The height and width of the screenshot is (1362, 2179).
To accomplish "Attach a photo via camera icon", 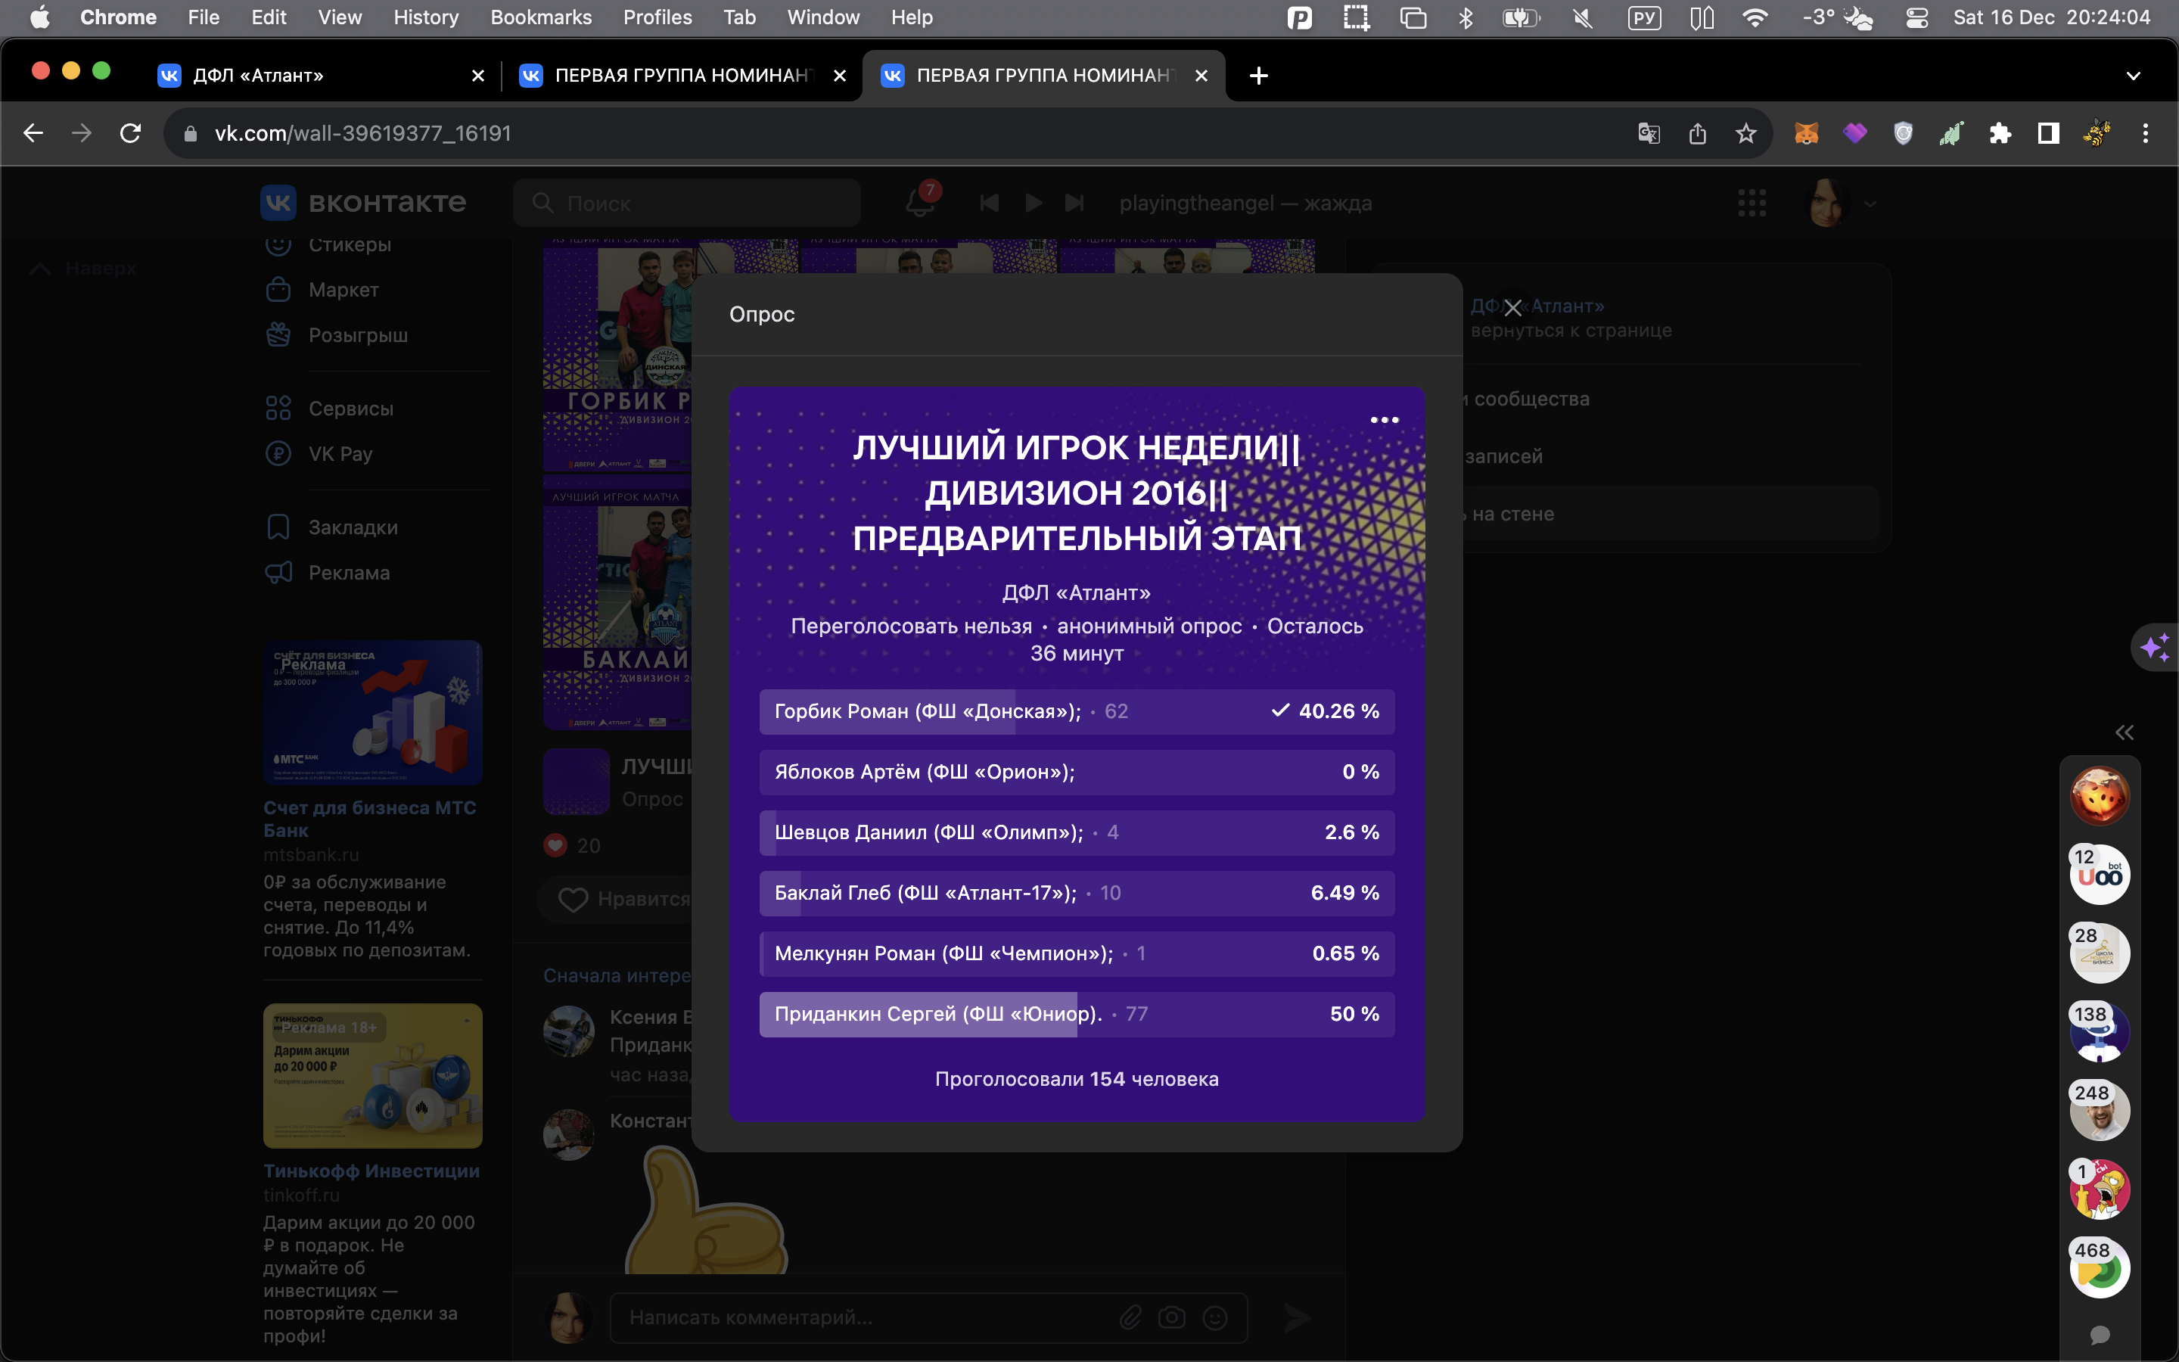I will tap(1171, 1318).
